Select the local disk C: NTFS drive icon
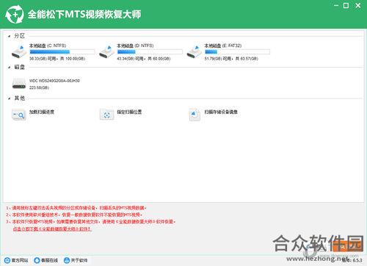This screenshot has width=367, height=266. tap(19, 52)
